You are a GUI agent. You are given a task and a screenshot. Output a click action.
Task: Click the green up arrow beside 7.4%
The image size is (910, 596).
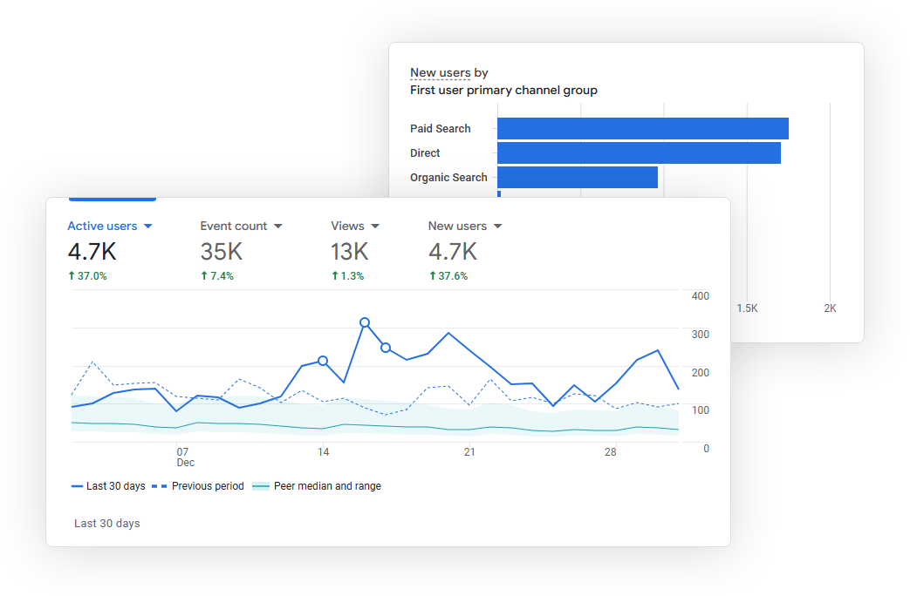204,276
